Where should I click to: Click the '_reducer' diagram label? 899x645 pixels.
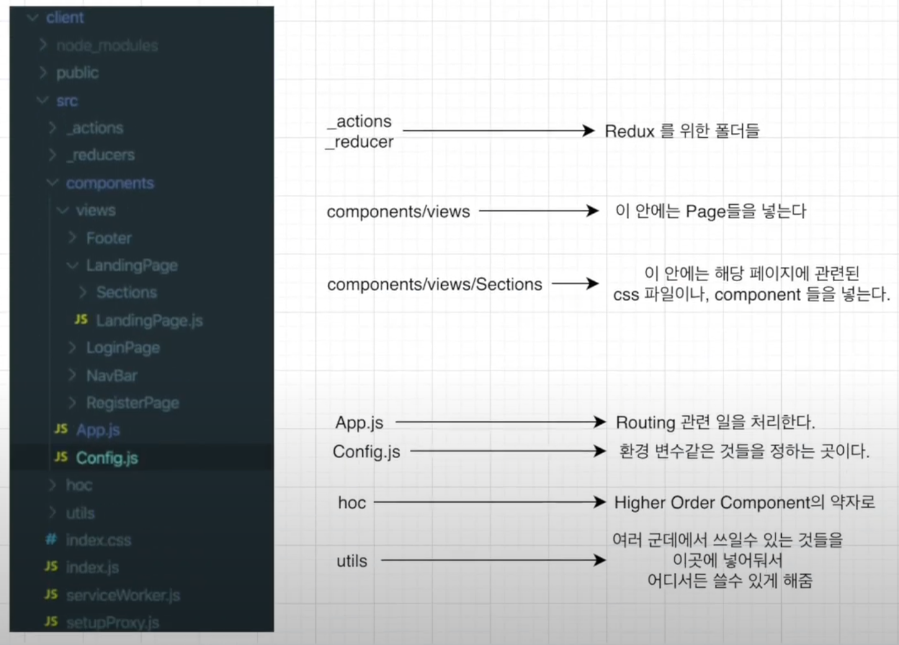point(359,142)
